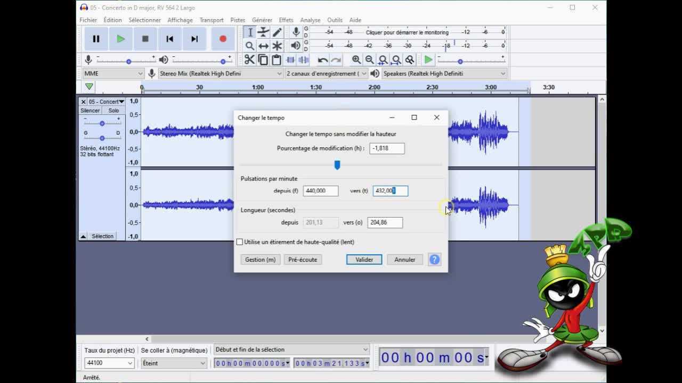Open the Analyse menu
This screenshot has width=682, height=383.
pos(310,20)
